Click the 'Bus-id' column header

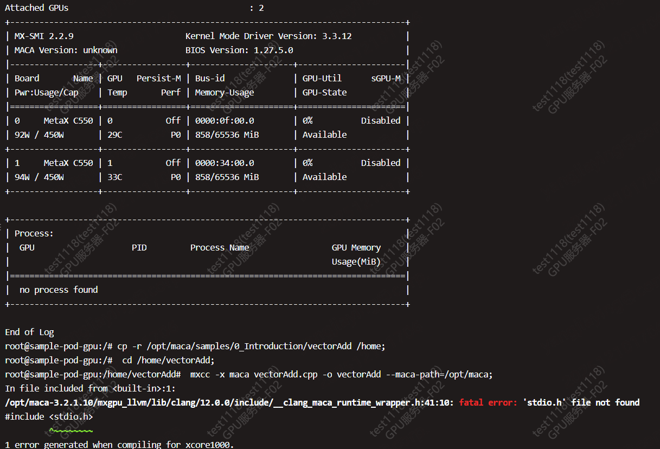pyautogui.click(x=210, y=79)
